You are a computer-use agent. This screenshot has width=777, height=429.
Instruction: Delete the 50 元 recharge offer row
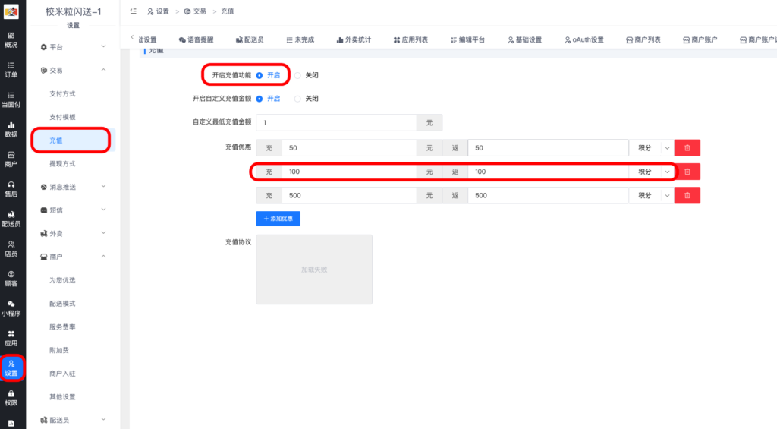click(687, 148)
